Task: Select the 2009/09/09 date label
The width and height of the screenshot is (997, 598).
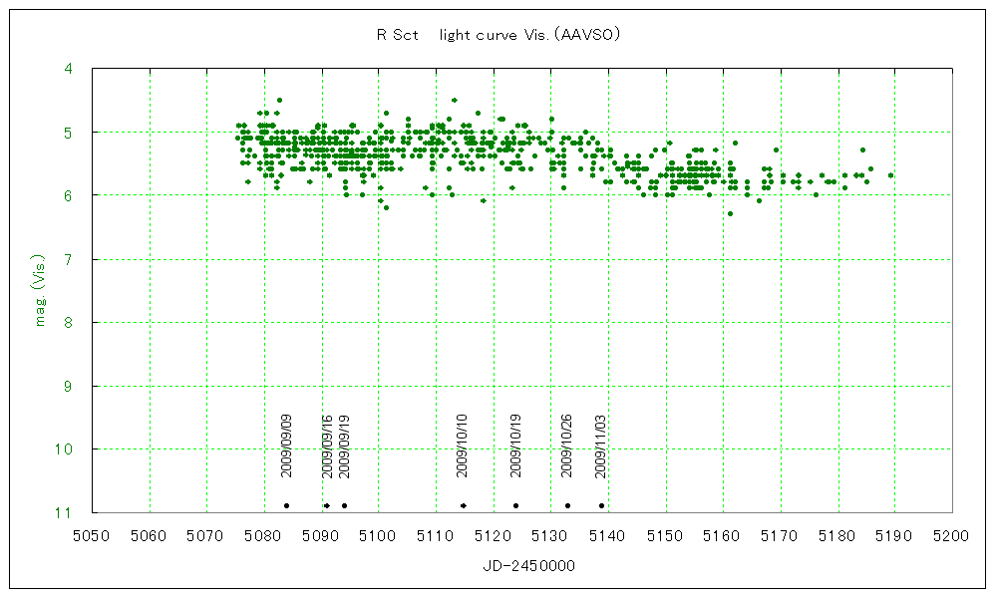Action: (287, 447)
